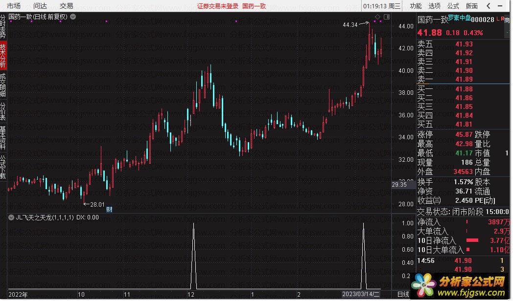
Task: Click the 交易状态 闭市阶段 status line
Action: tap(463, 212)
